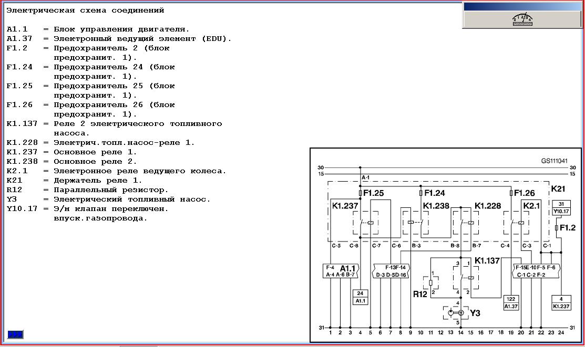Click the K1.238 relay label in the diagram

436,206
